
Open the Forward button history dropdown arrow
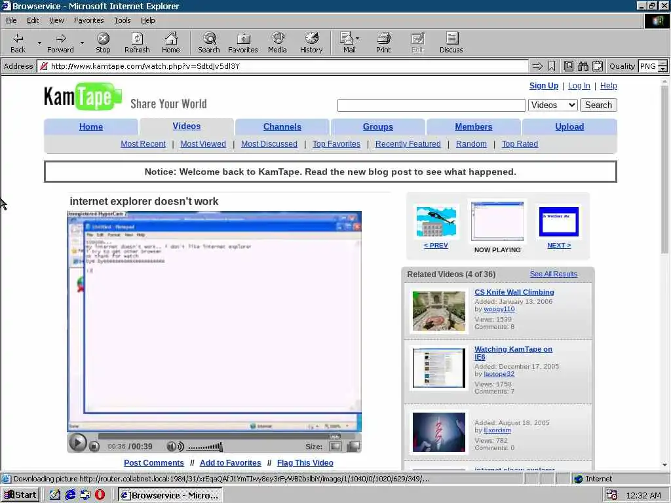point(82,43)
